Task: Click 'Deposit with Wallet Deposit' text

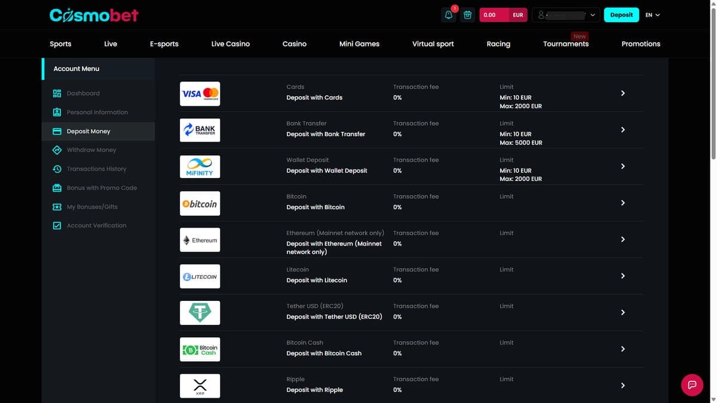Action: click(327, 171)
